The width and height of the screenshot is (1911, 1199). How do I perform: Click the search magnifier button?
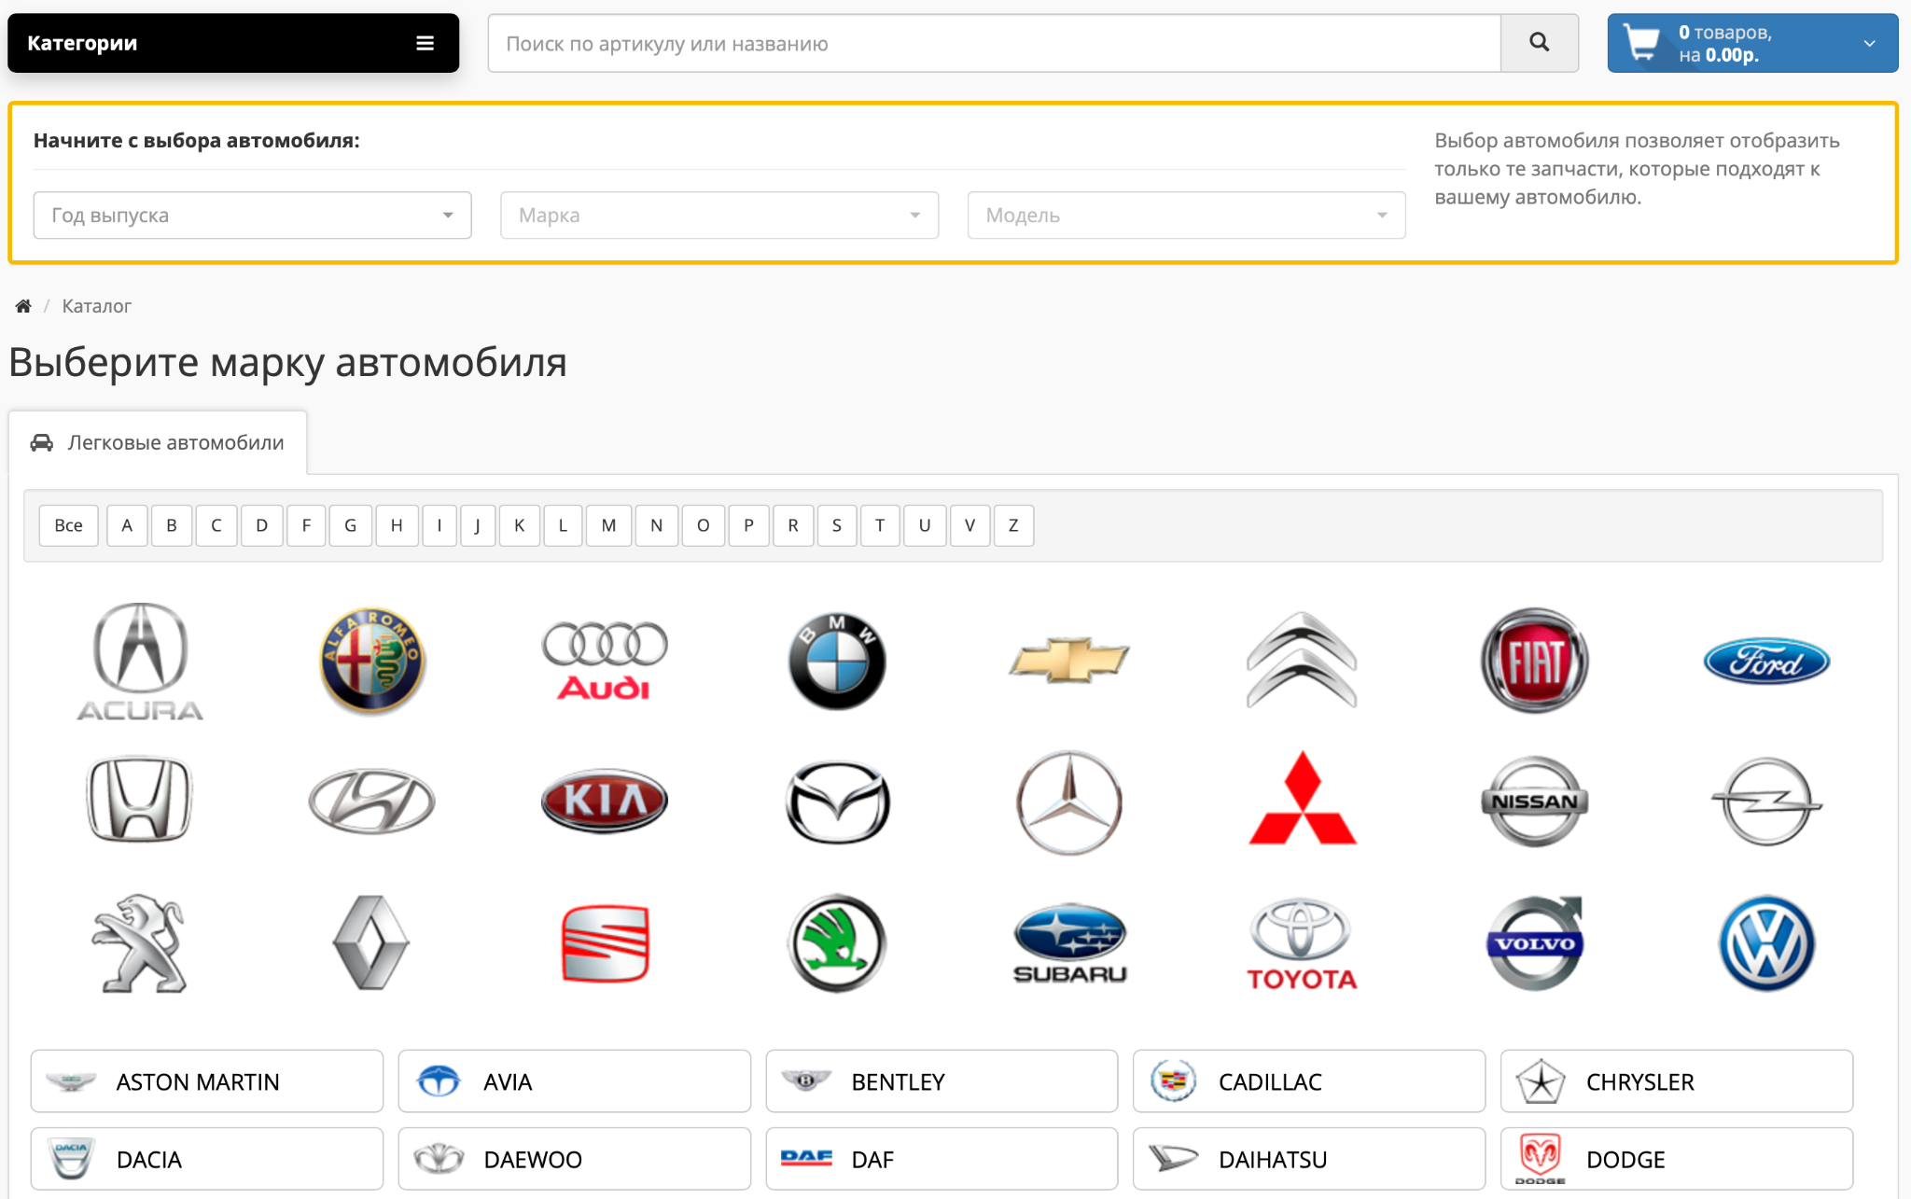(x=1540, y=43)
